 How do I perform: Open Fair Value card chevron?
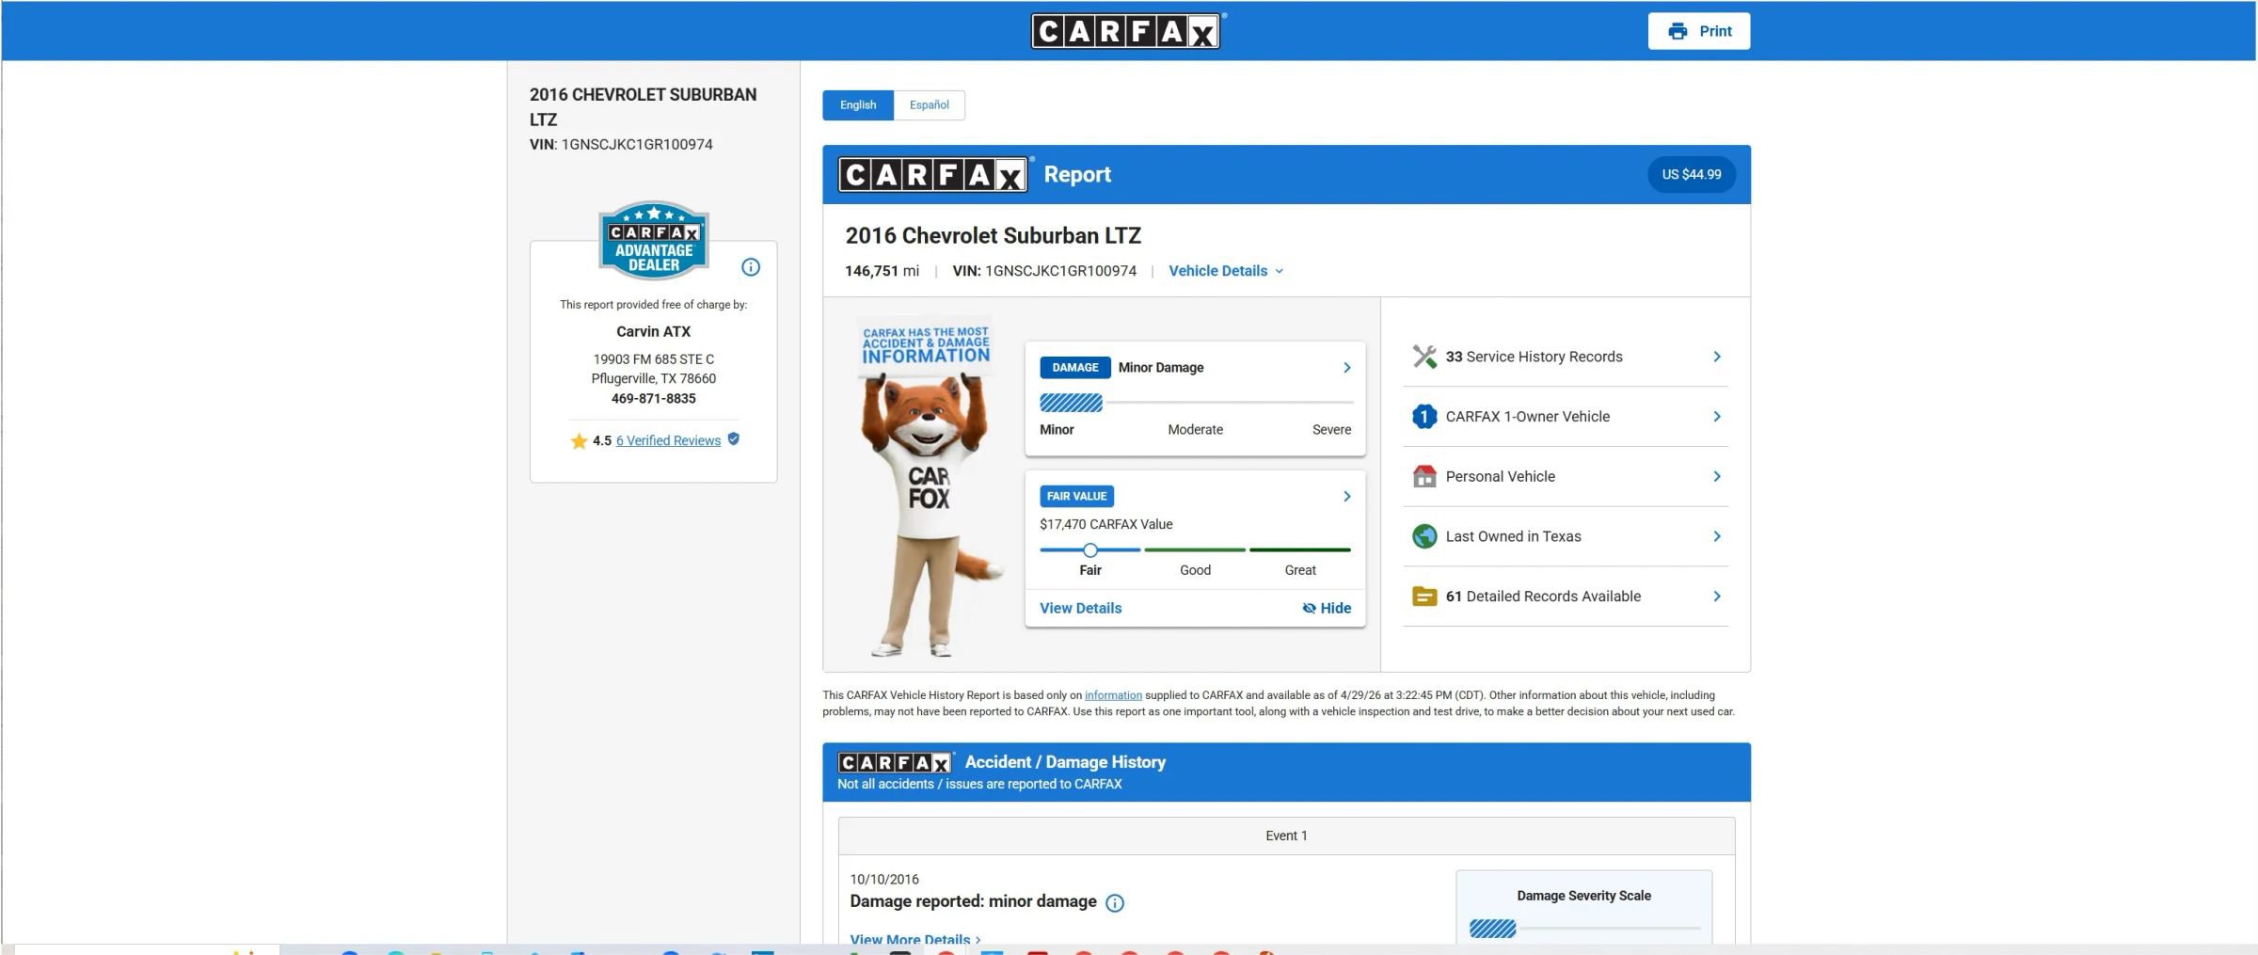(x=1346, y=496)
